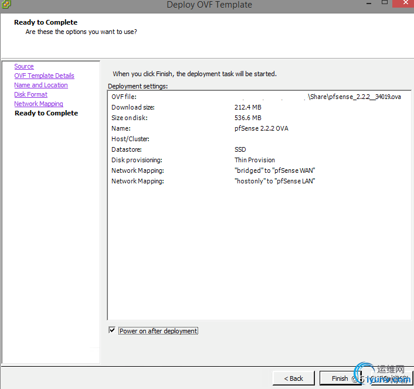Select the 536.6 MB size on disk

[x=247, y=118]
